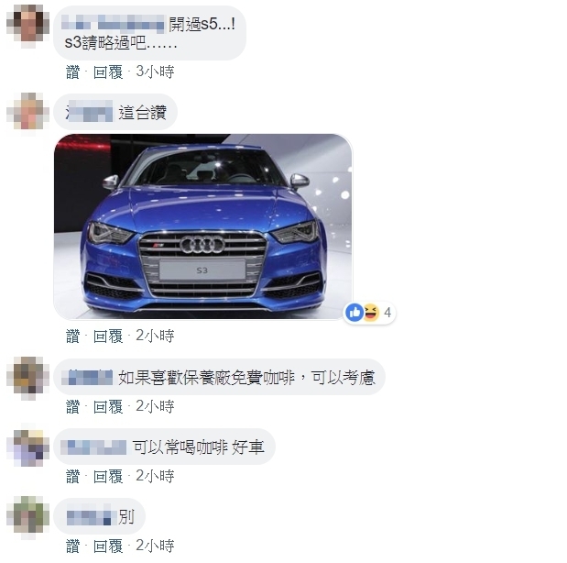567x563 pixels.
Task: Like the 可以常喝咖啡 好車 comment
Action: click(x=72, y=476)
